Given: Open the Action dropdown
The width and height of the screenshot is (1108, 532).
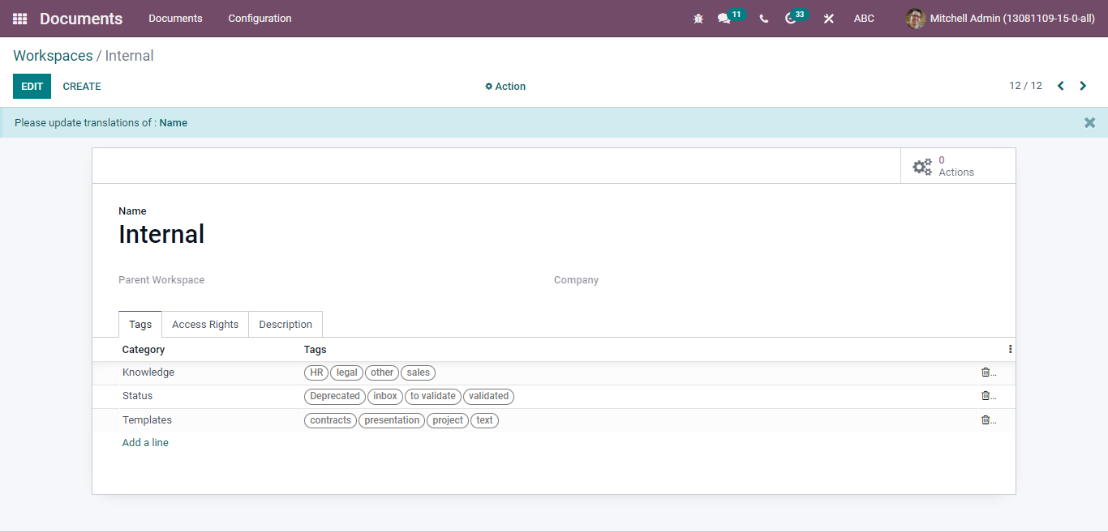Looking at the screenshot, I should (505, 87).
